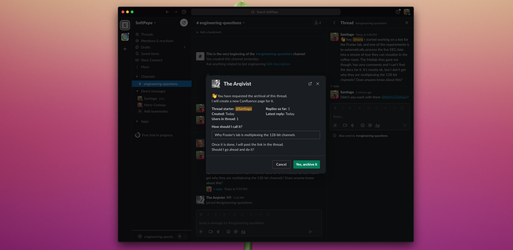Attach file with plus in thread reply
This screenshot has height=250, width=513.
335,125
